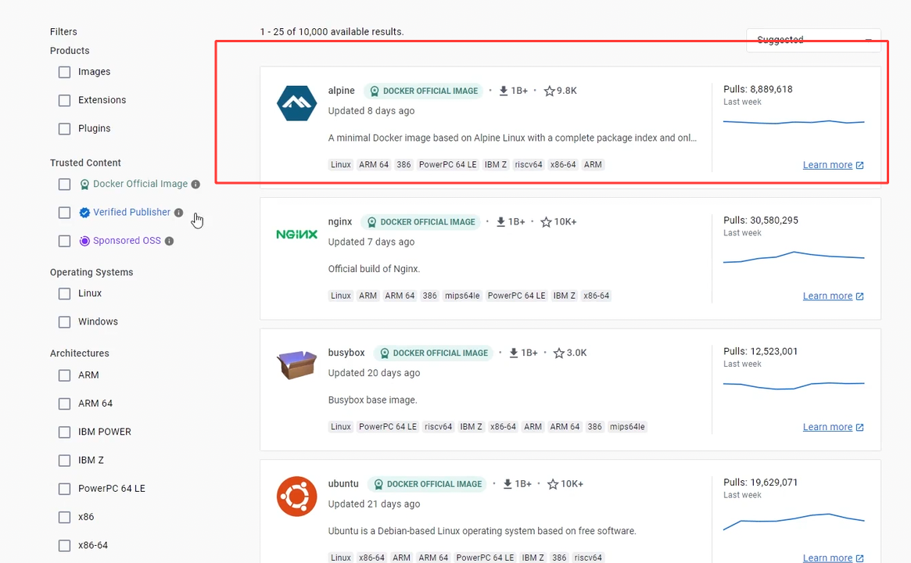Open the alpine repository title

(341, 91)
